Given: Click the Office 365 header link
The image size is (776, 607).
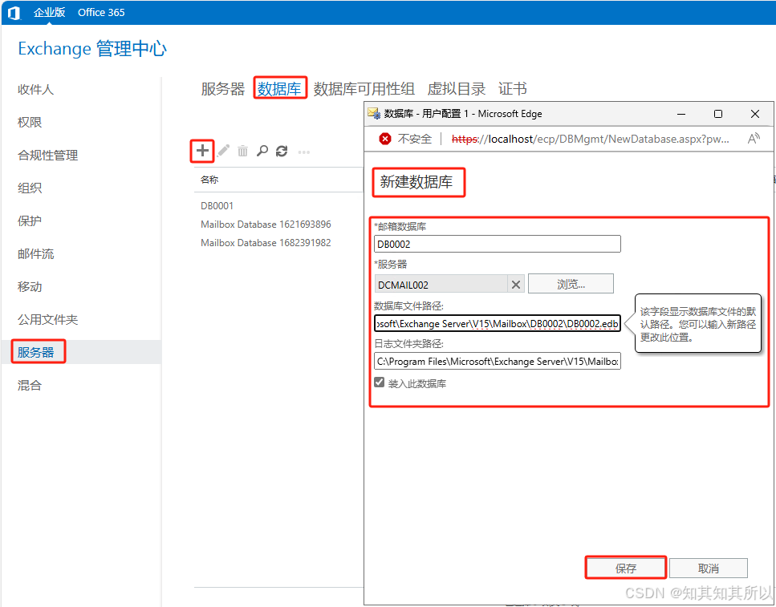Looking at the screenshot, I should (x=101, y=12).
